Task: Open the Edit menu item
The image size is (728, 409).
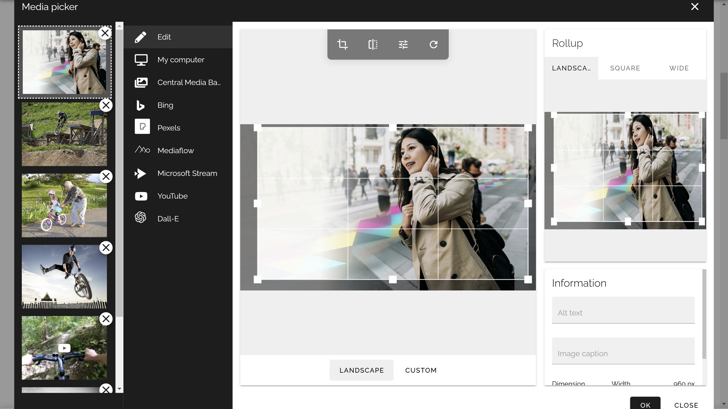Action: (178, 37)
